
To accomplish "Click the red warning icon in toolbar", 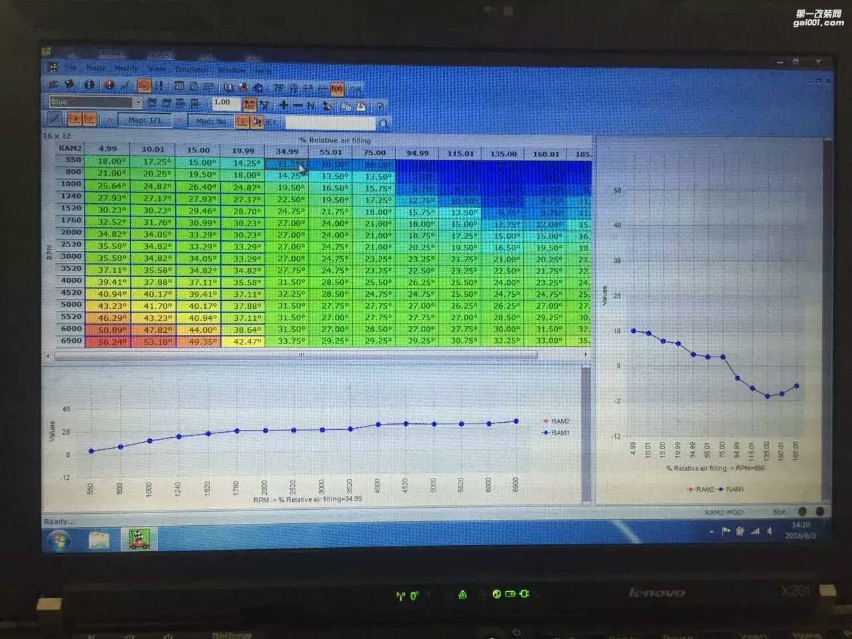I will tap(109, 85).
